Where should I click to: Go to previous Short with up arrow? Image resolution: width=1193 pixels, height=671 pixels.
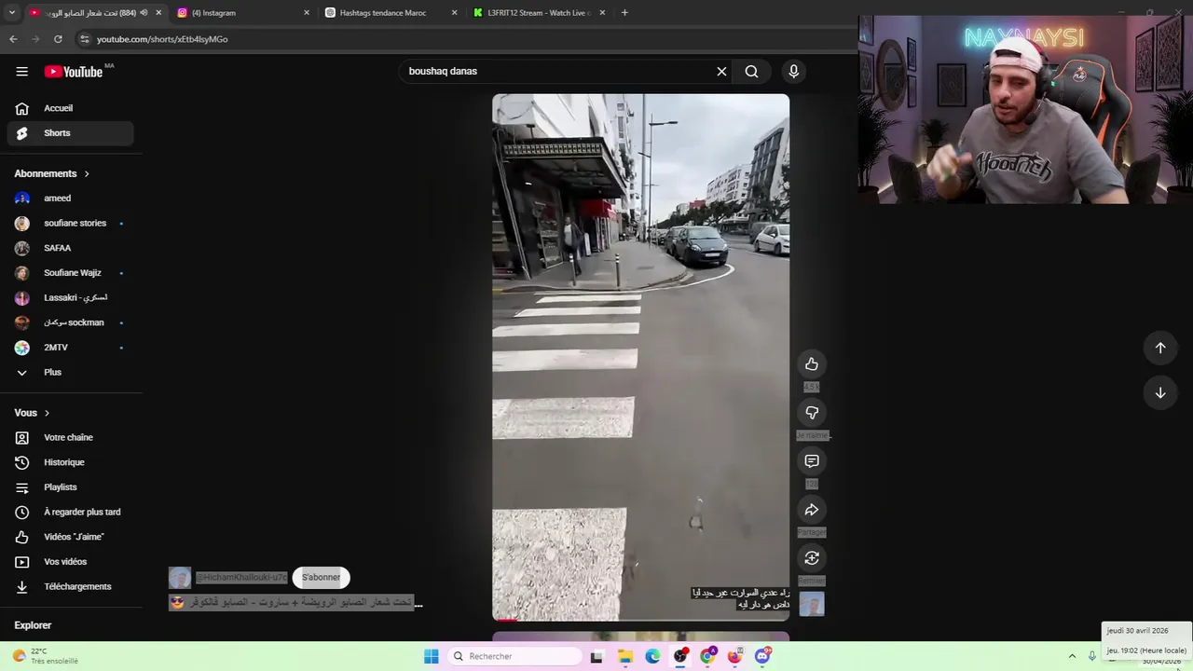1160,348
